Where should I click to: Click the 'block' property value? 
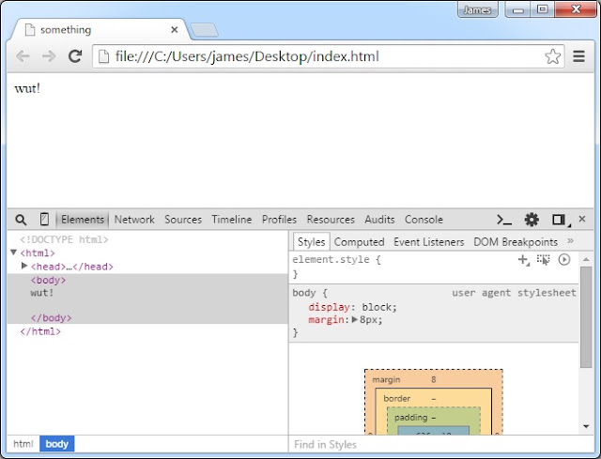377,307
